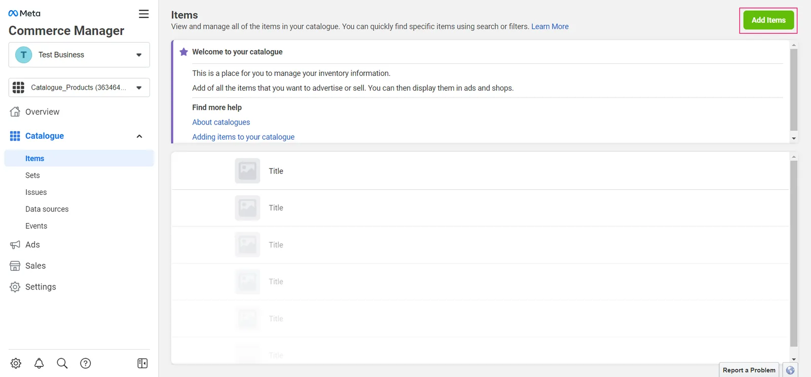Click the globe icon beside Report a Problem
Image resolution: width=811 pixels, height=377 pixels.
pos(790,370)
